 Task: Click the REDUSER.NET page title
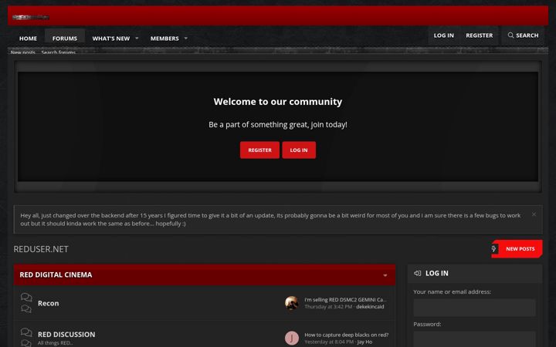41,249
